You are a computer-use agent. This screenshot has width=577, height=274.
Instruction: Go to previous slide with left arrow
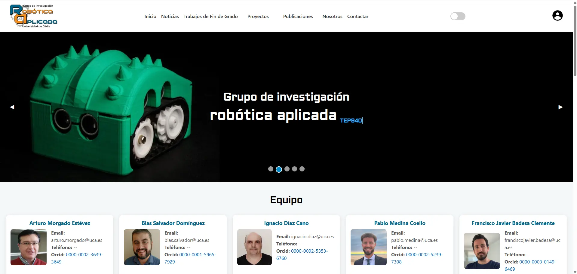point(12,107)
